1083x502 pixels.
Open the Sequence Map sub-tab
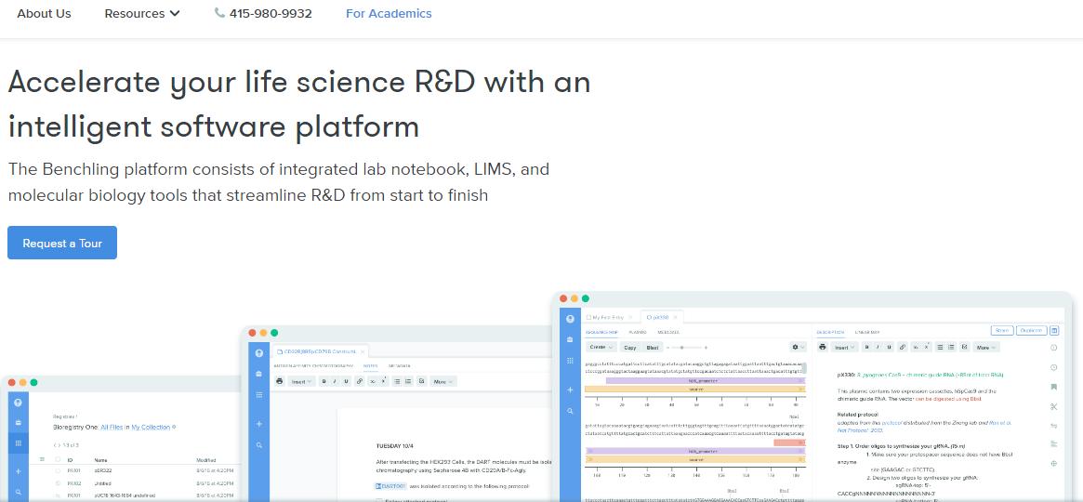[601, 332]
